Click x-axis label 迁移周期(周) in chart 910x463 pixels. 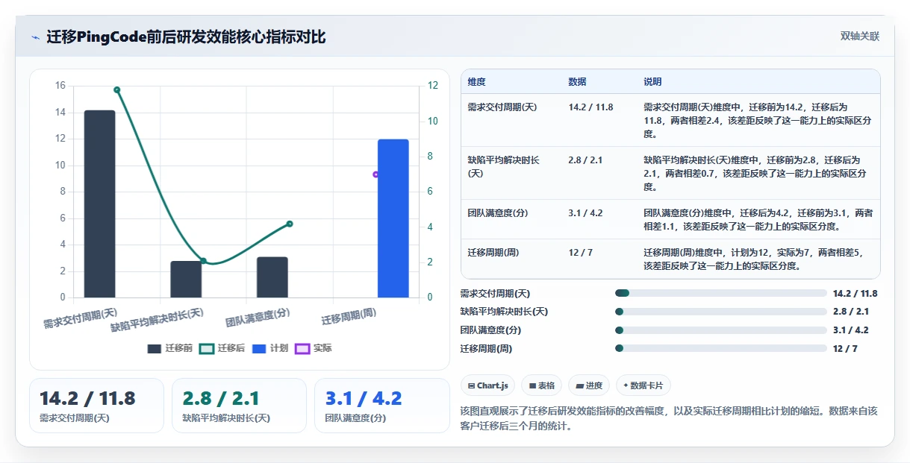point(348,318)
